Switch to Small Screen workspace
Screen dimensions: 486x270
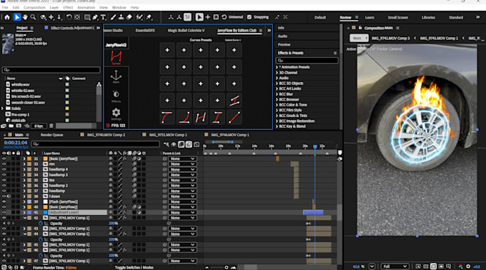[397, 17]
